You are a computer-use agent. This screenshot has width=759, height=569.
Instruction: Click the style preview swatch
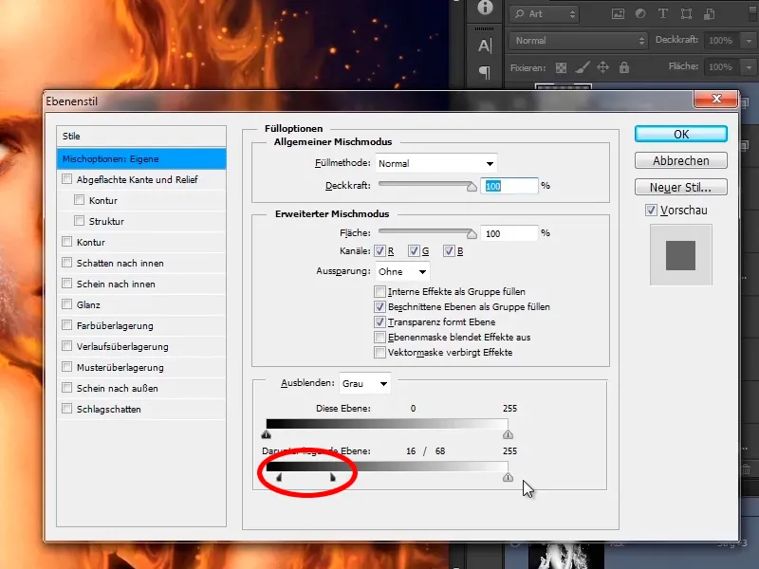point(680,255)
